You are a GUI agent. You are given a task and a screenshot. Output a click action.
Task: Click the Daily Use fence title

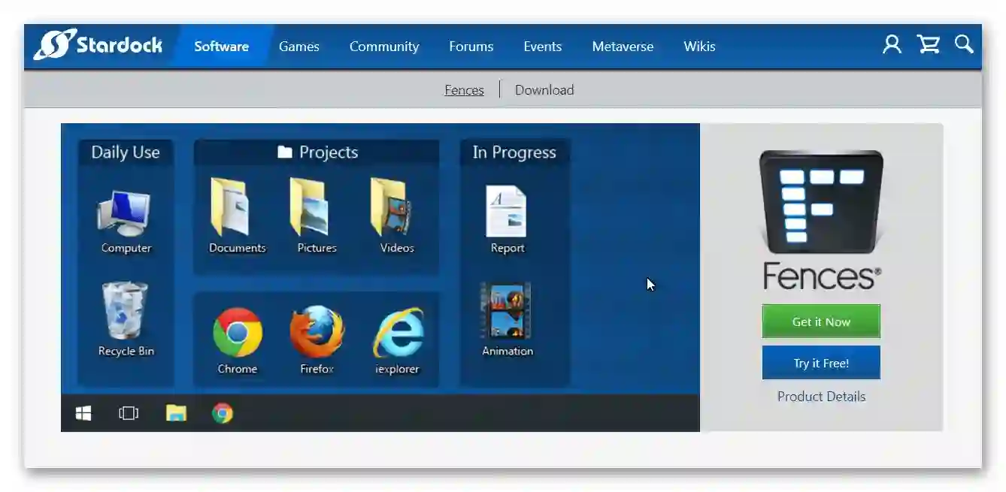click(126, 152)
